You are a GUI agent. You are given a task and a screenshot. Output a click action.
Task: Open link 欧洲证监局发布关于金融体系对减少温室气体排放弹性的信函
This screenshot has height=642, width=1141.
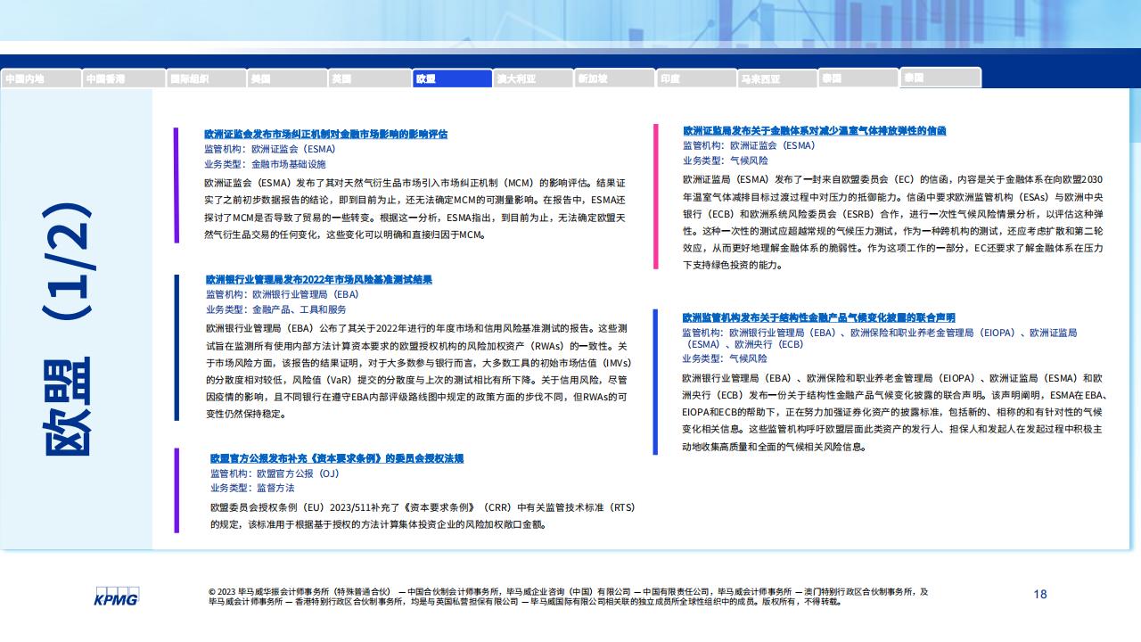pyautogui.click(x=815, y=130)
